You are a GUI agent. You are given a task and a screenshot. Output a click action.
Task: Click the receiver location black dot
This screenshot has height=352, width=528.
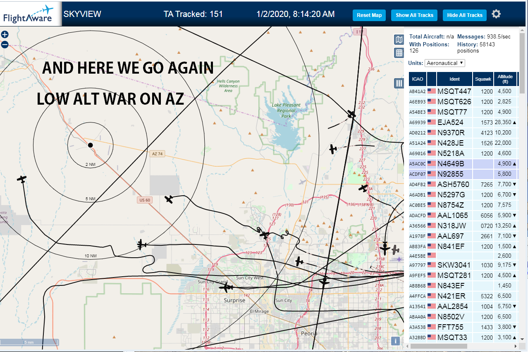[x=90, y=145]
